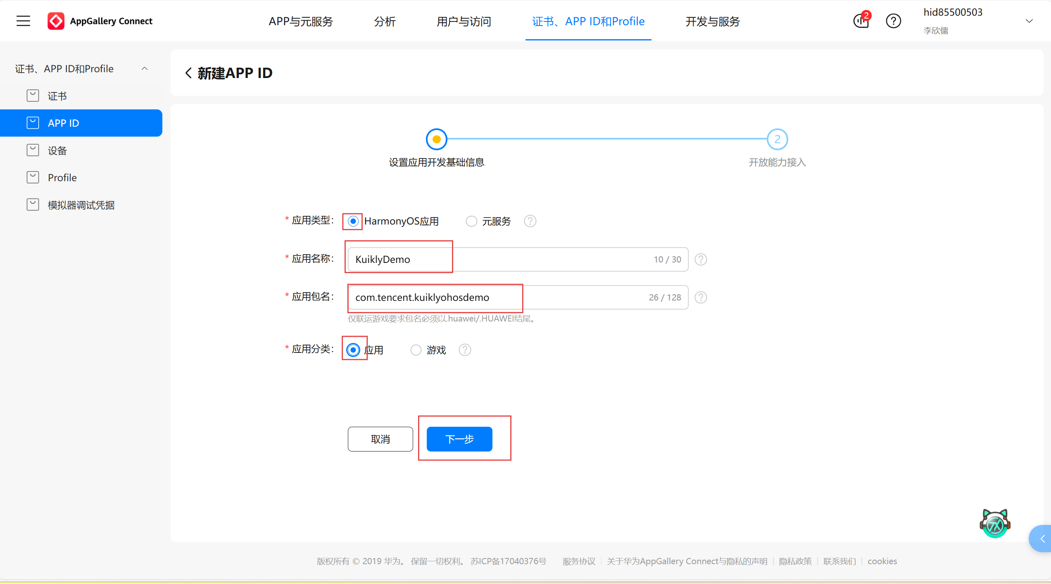Screen dimensions: 1051x584
Task: Open the hamburger menu icon
Action: 23,21
